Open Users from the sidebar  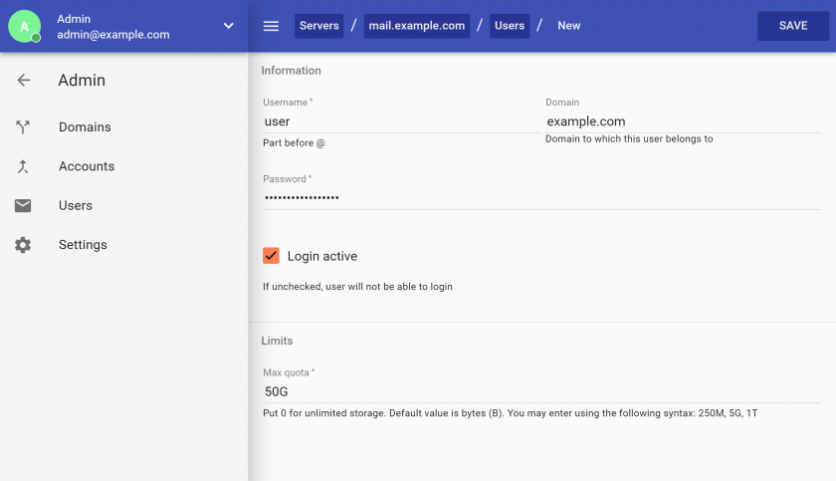[76, 205]
